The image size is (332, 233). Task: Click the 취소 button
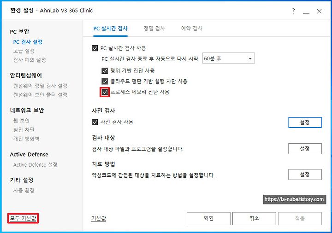(254, 218)
